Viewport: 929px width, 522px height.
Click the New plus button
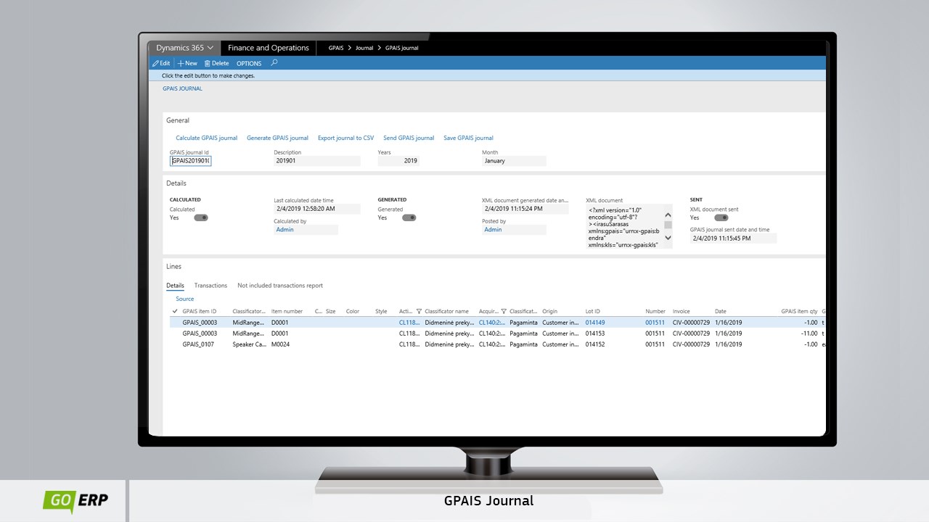coord(187,63)
